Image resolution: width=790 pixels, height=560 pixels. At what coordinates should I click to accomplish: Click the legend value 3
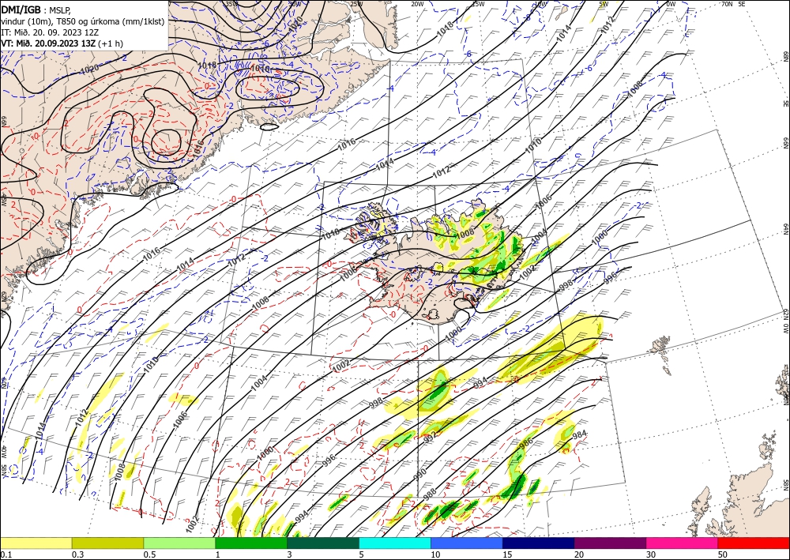click(x=289, y=554)
